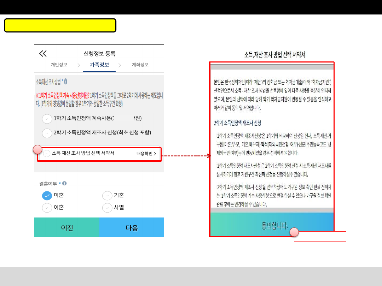Viewport: 382px width, 286px height.
Task: Click the 동의합니다 agree button
Action: [272, 225]
